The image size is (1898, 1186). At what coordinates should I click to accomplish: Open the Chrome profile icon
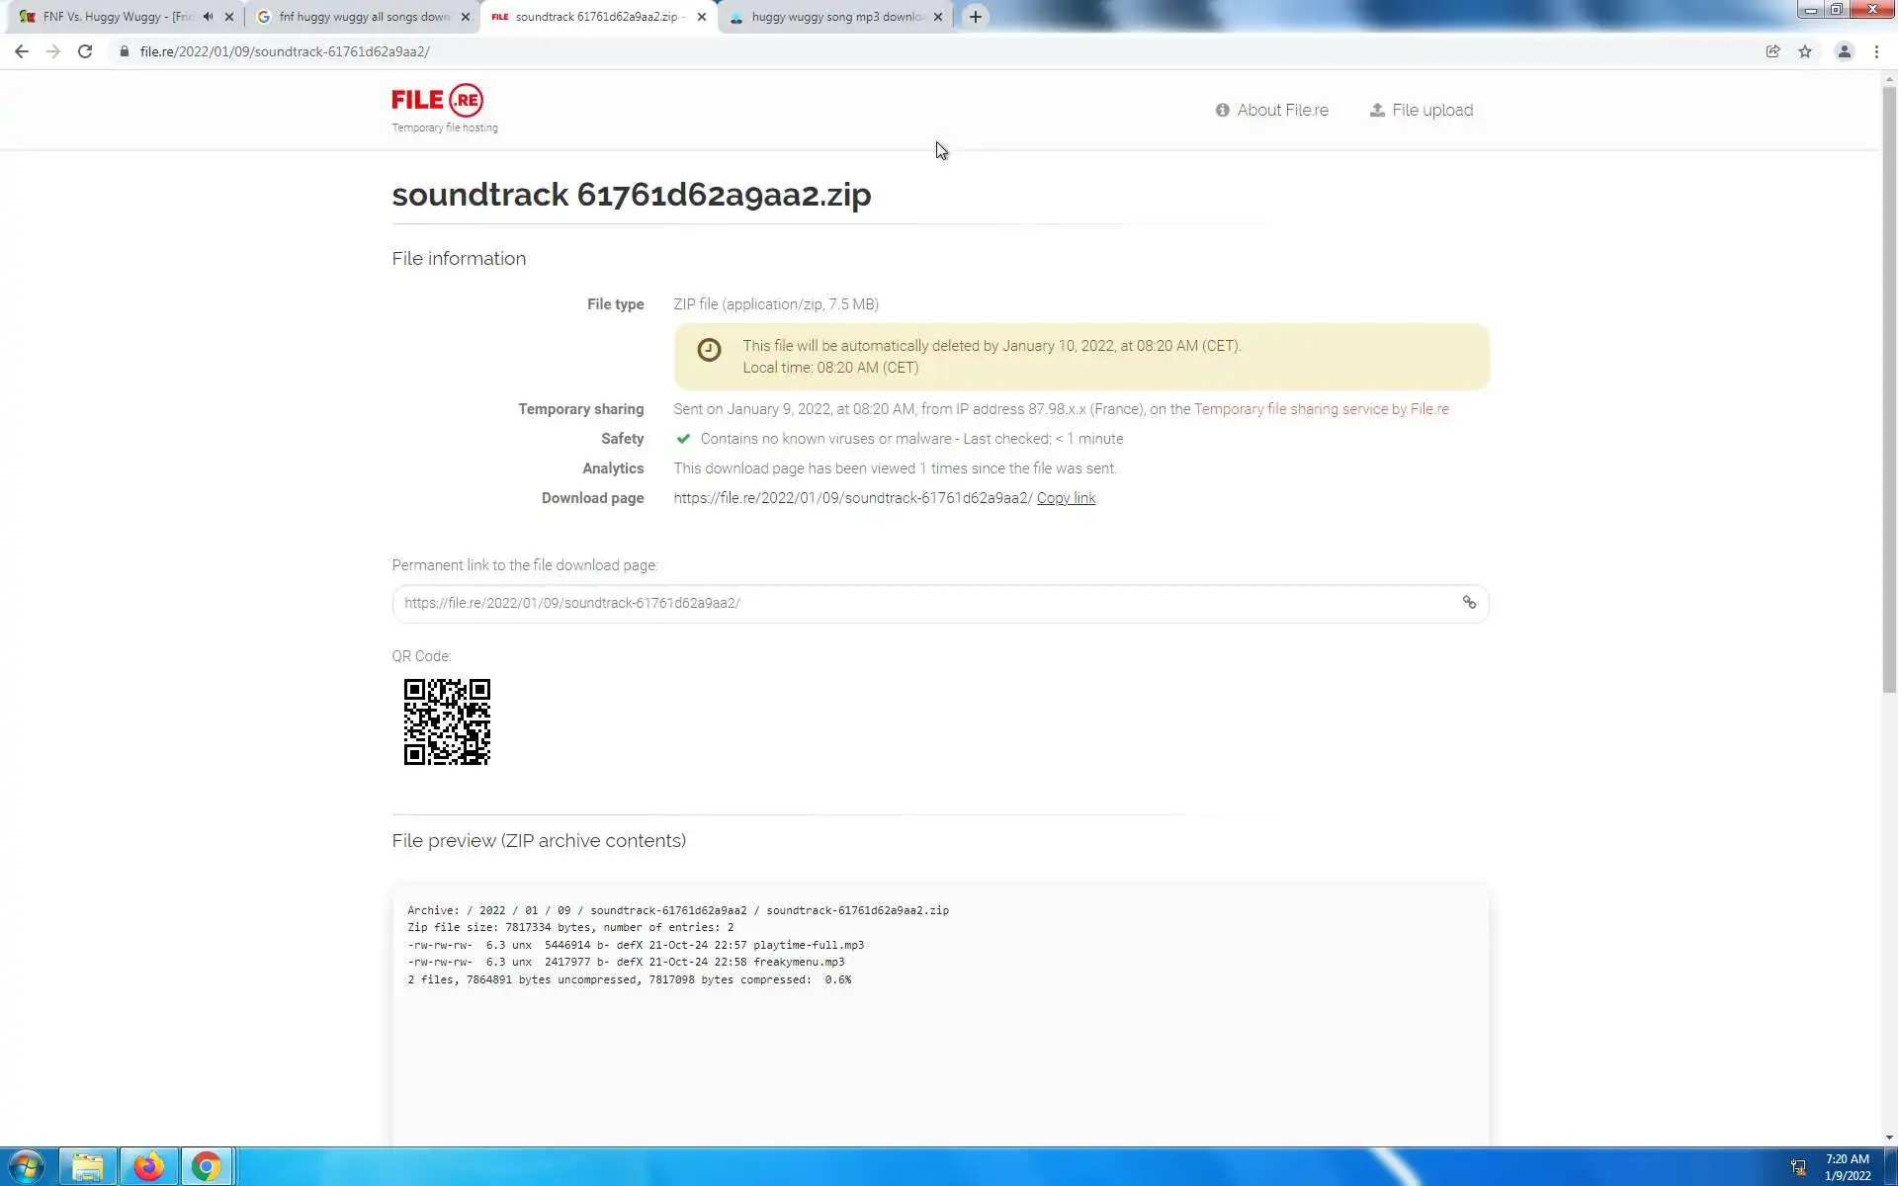click(1844, 51)
